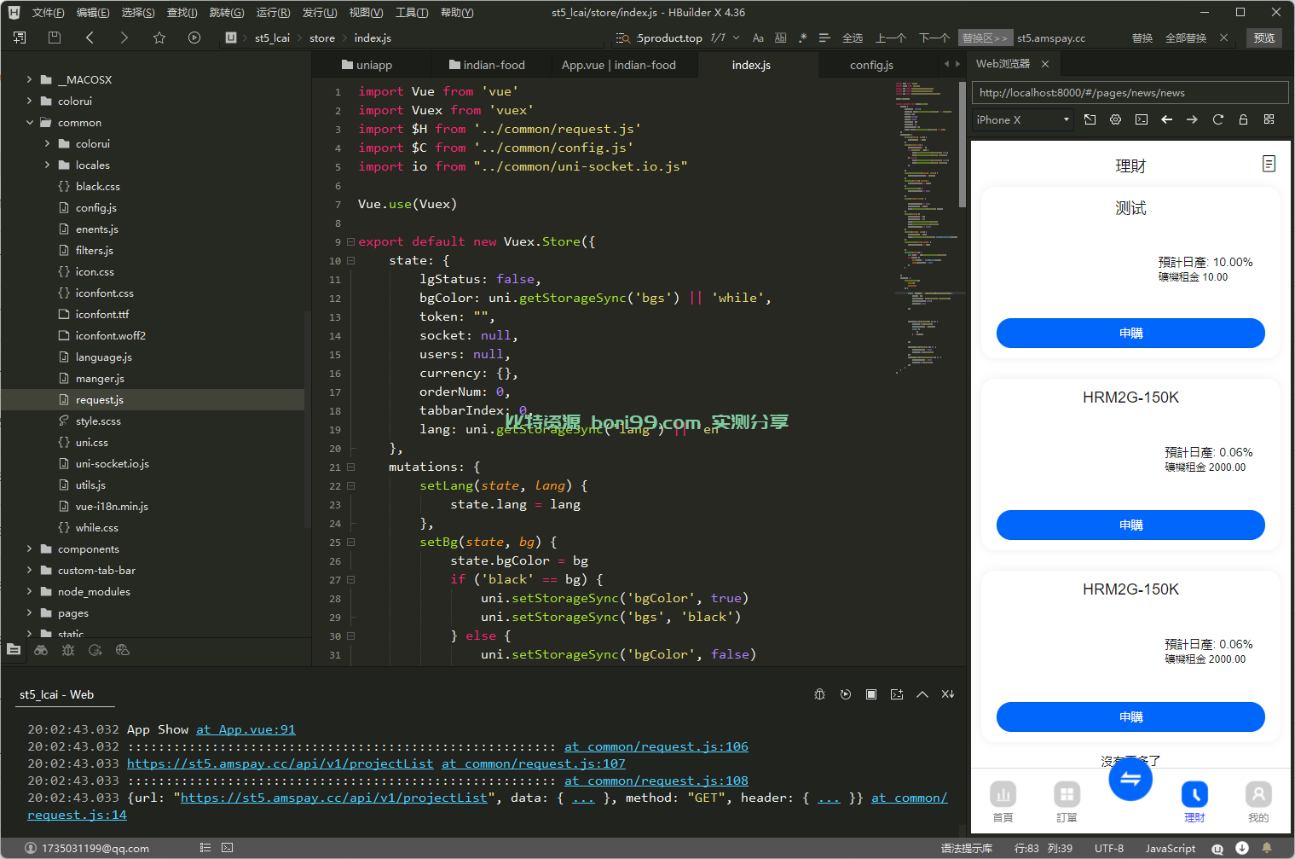
Task: Switch to the uniapp tab
Action: tap(367, 65)
